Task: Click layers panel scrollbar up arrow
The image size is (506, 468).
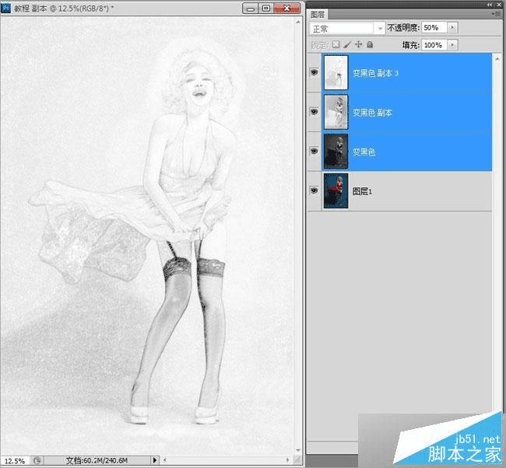Action: click(x=497, y=58)
